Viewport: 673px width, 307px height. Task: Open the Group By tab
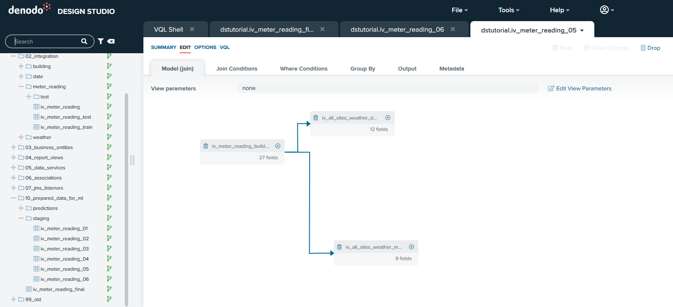(x=363, y=68)
